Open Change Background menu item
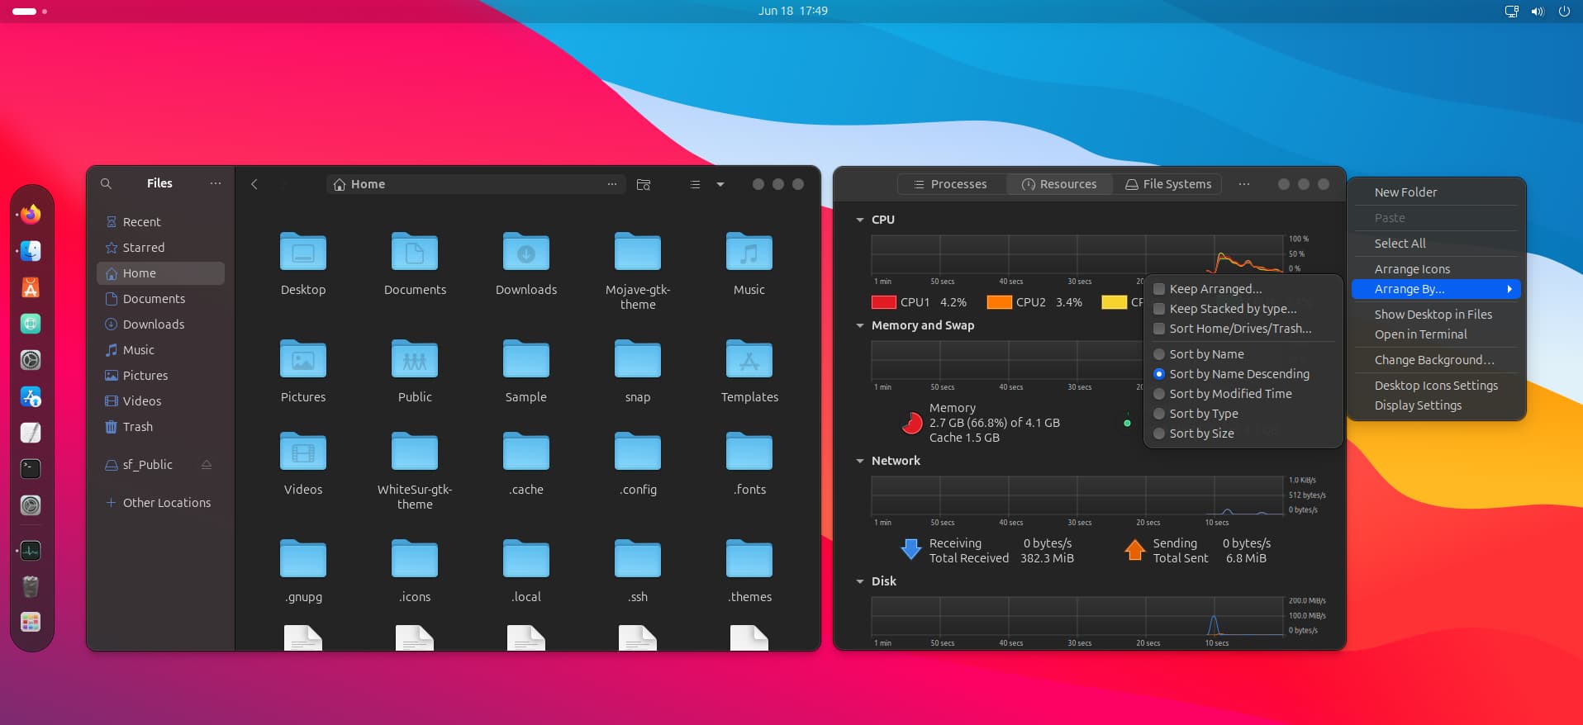The image size is (1583, 725). coord(1436,360)
